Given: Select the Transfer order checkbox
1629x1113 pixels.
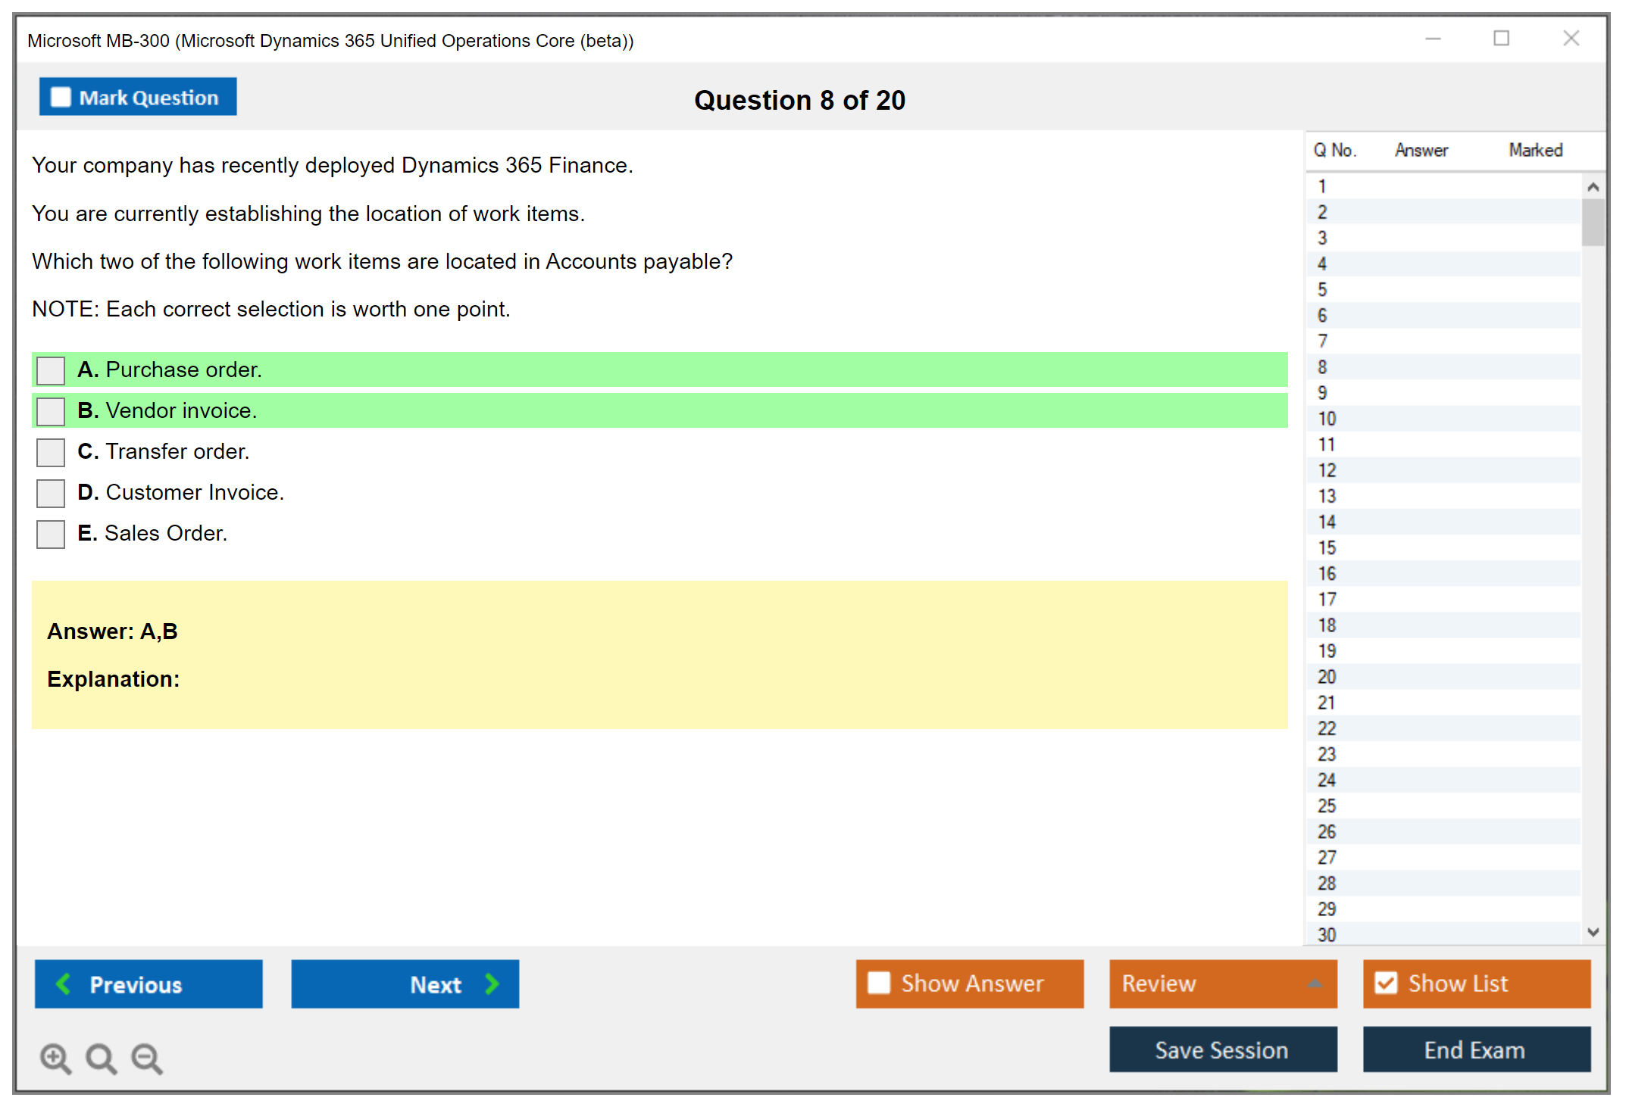Looking at the screenshot, I should point(51,452).
